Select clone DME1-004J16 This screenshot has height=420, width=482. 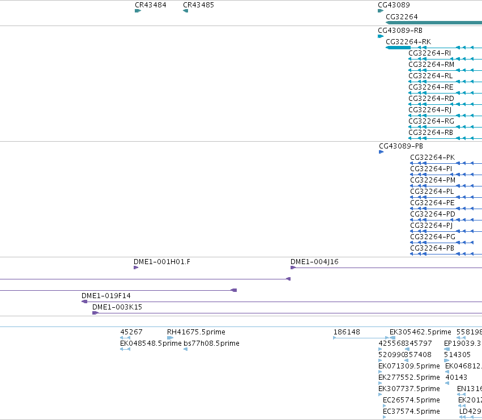click(314, 262)
